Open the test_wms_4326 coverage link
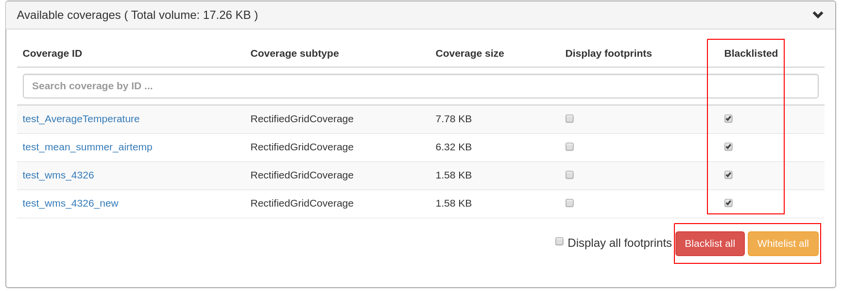 58,175
